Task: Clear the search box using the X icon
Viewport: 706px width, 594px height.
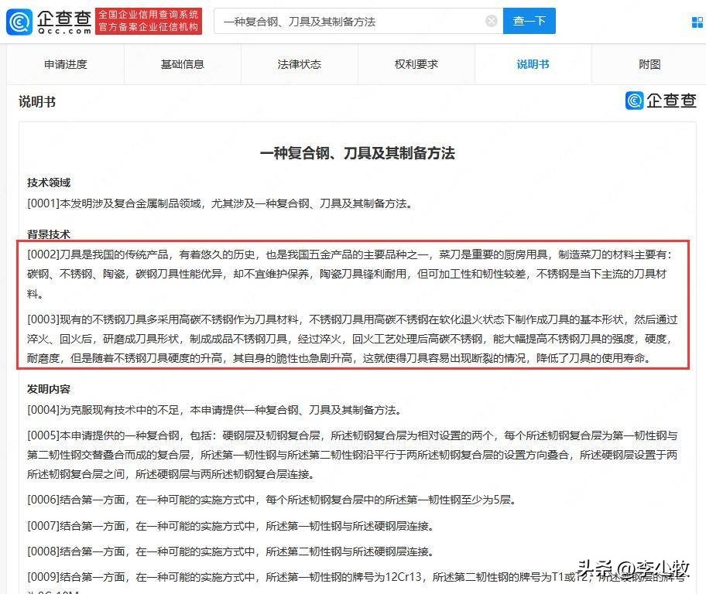Action: pos(492,21)
